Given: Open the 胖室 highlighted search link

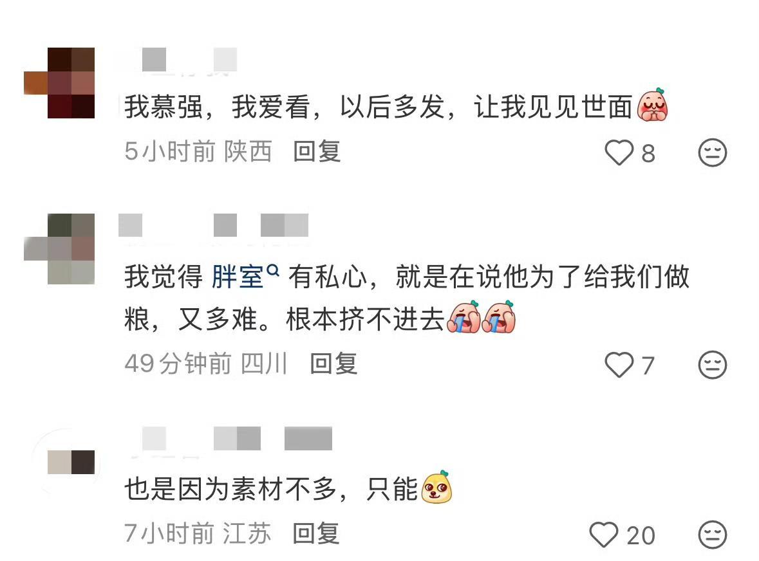Looking at the screenshot, I should 237,277.
